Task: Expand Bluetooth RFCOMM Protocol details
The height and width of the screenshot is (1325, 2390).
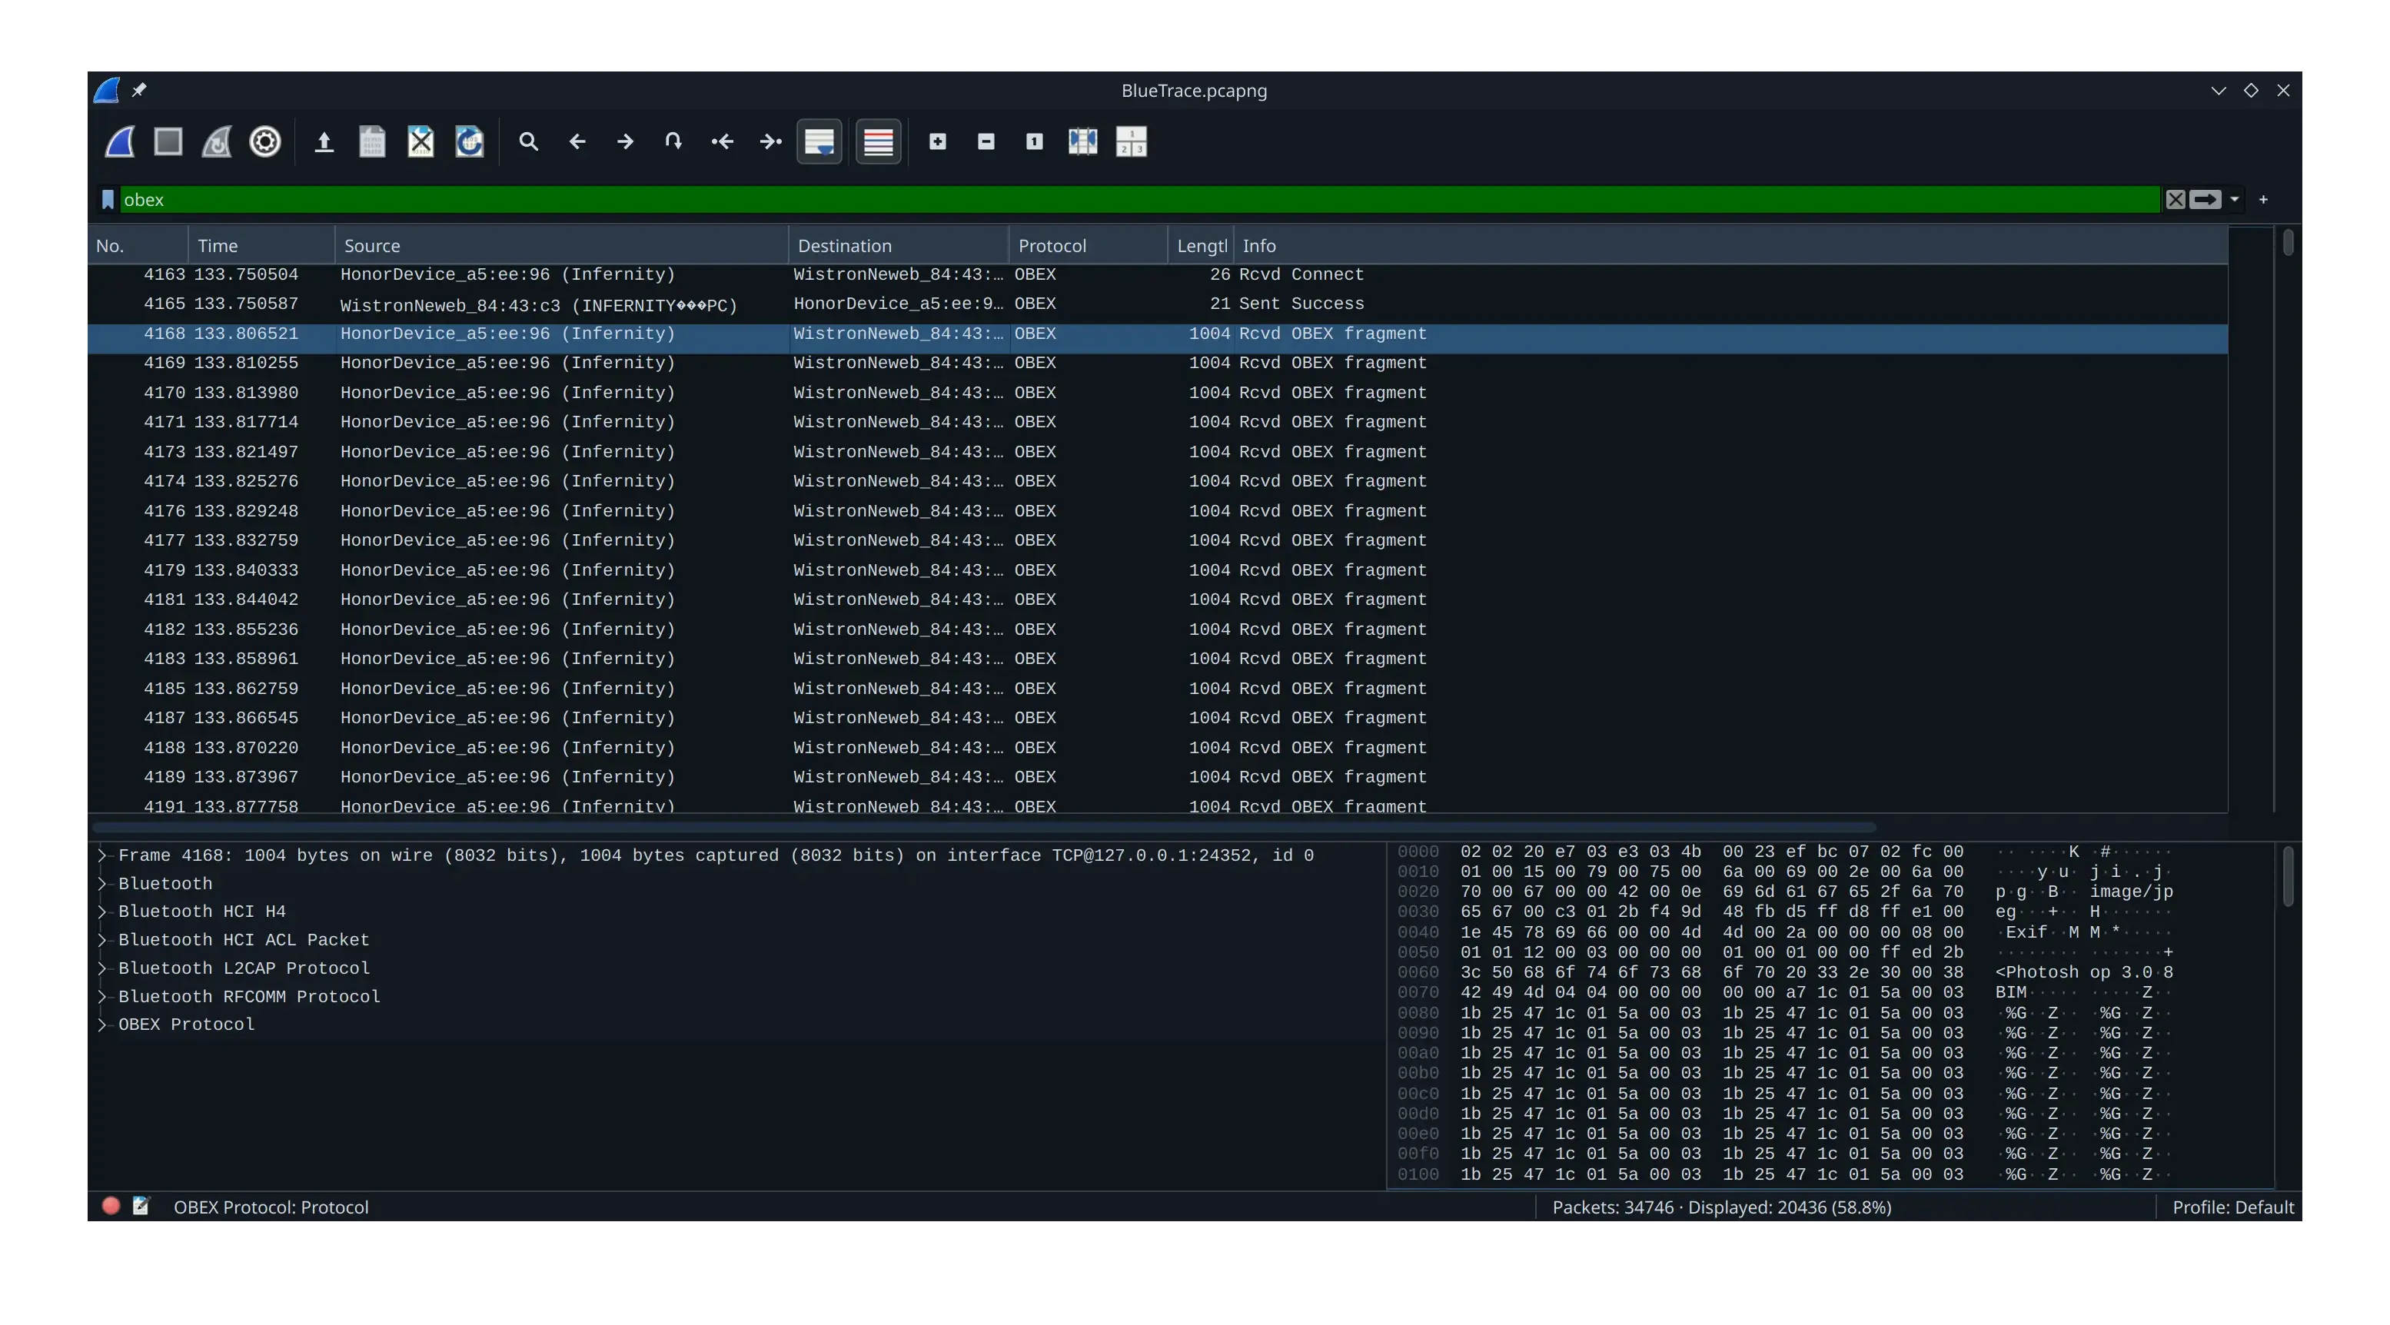Action: (x=102, y=997)
